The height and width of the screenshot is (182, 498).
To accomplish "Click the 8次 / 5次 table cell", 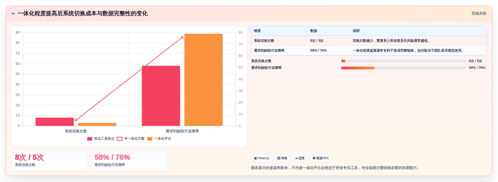I will coord(317,41).
